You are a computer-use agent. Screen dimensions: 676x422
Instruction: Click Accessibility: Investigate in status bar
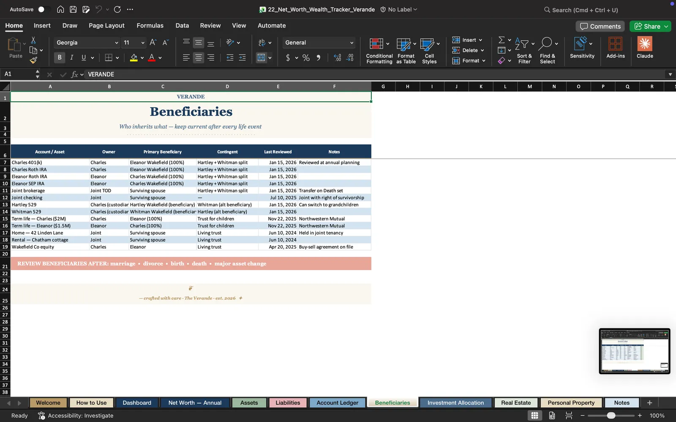(x=76, y=416)
